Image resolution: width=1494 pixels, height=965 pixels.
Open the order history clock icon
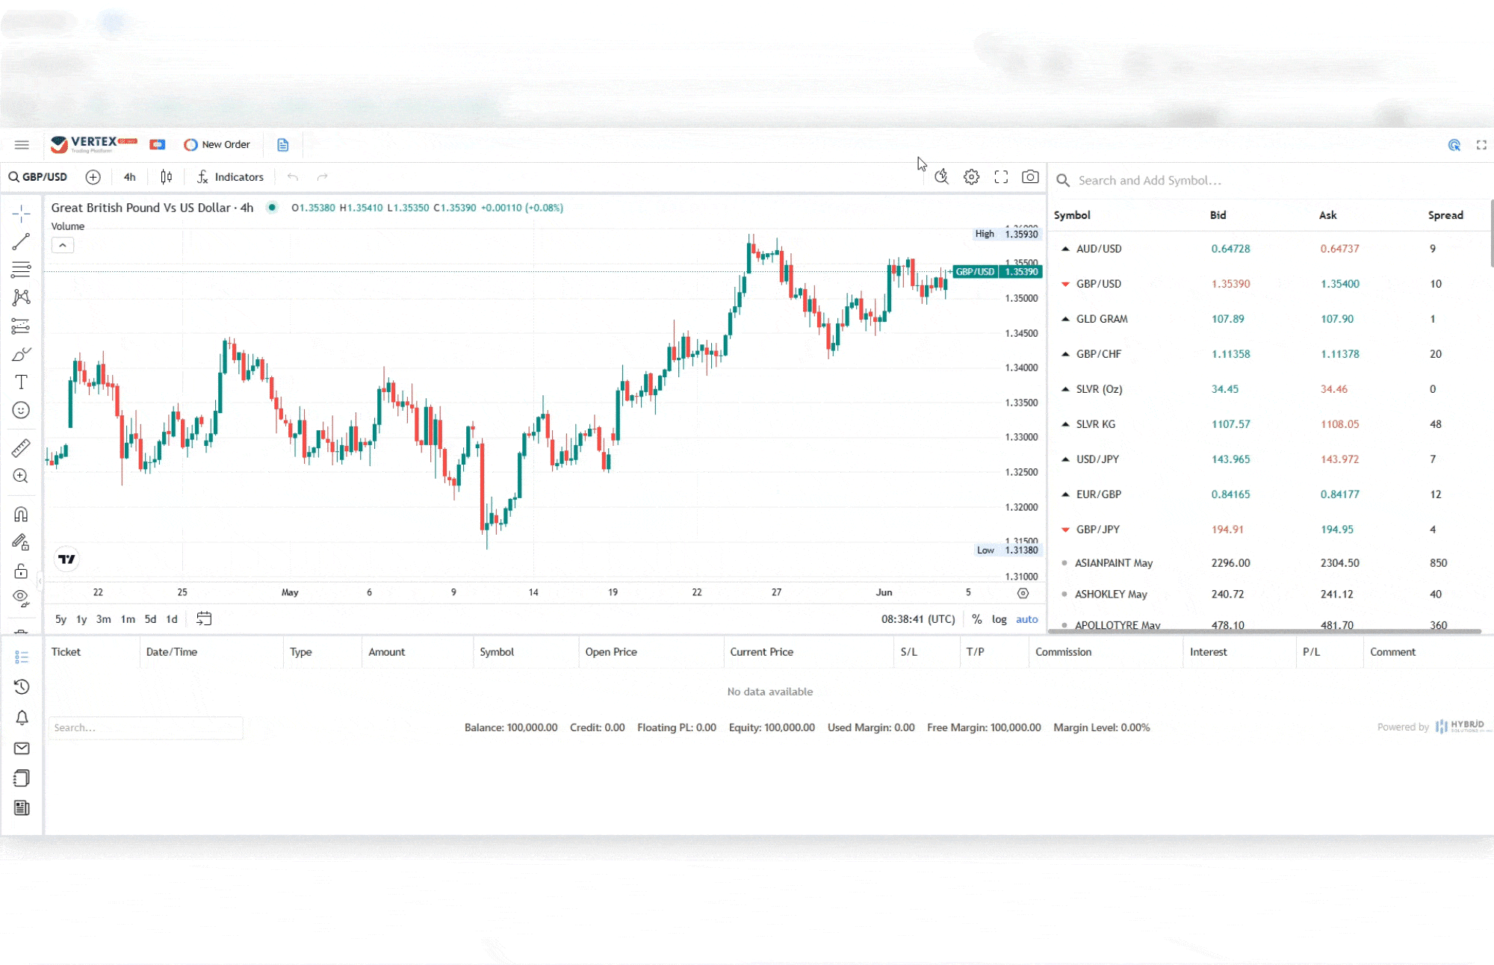(x=22, y=687)
